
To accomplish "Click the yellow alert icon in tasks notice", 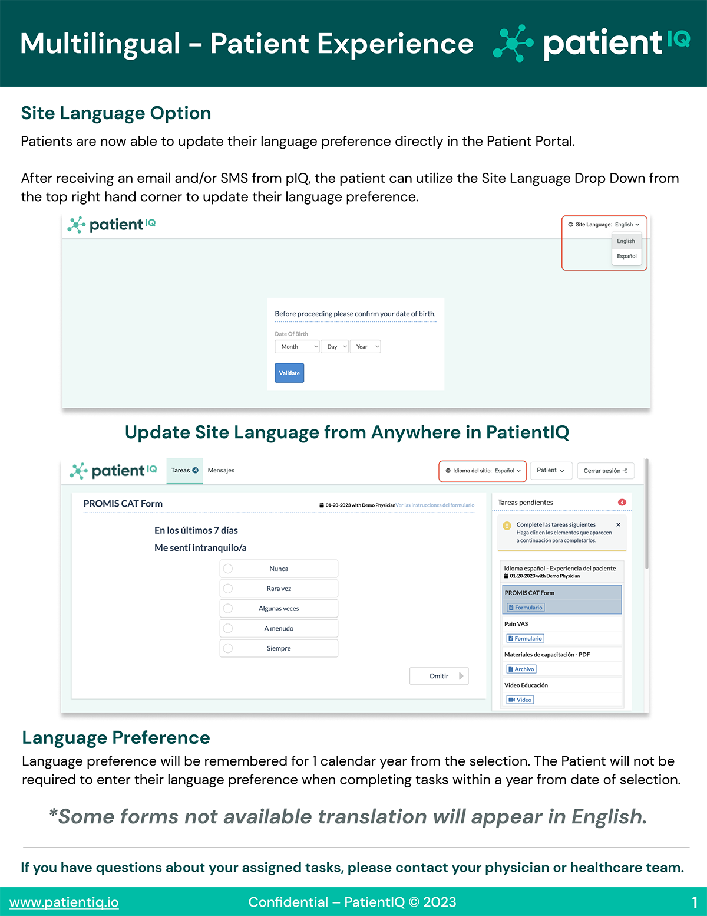I will [x=507, y=526].
